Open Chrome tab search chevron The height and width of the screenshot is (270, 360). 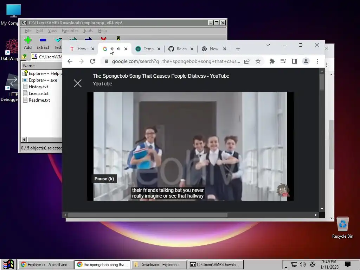click(x=268, y=45)
